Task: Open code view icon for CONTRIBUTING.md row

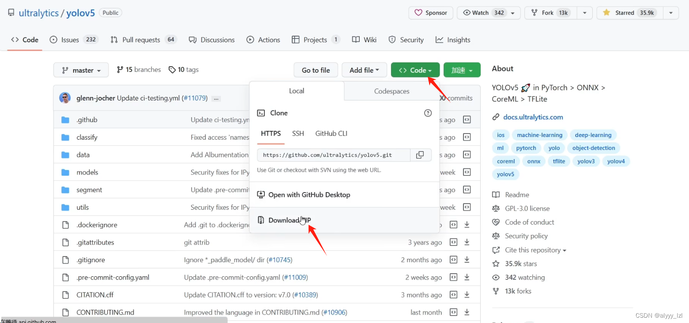Action: [453, 312]
